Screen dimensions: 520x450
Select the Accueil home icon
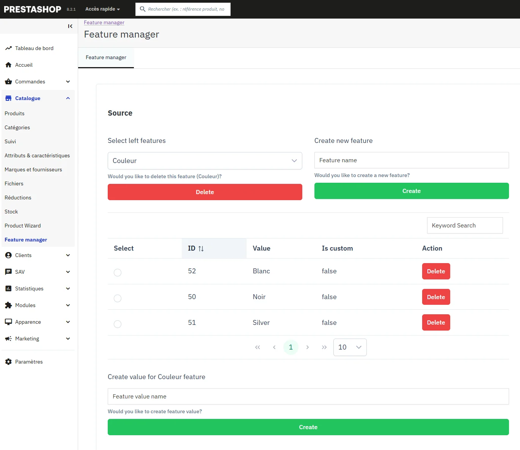pyautogui.click(x=8, y=65)
